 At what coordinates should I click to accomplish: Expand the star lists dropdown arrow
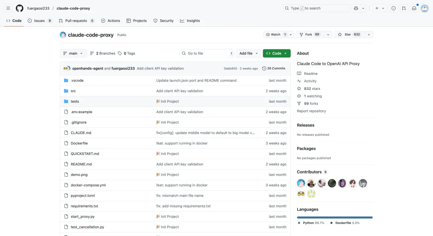[x=369, y=35]
